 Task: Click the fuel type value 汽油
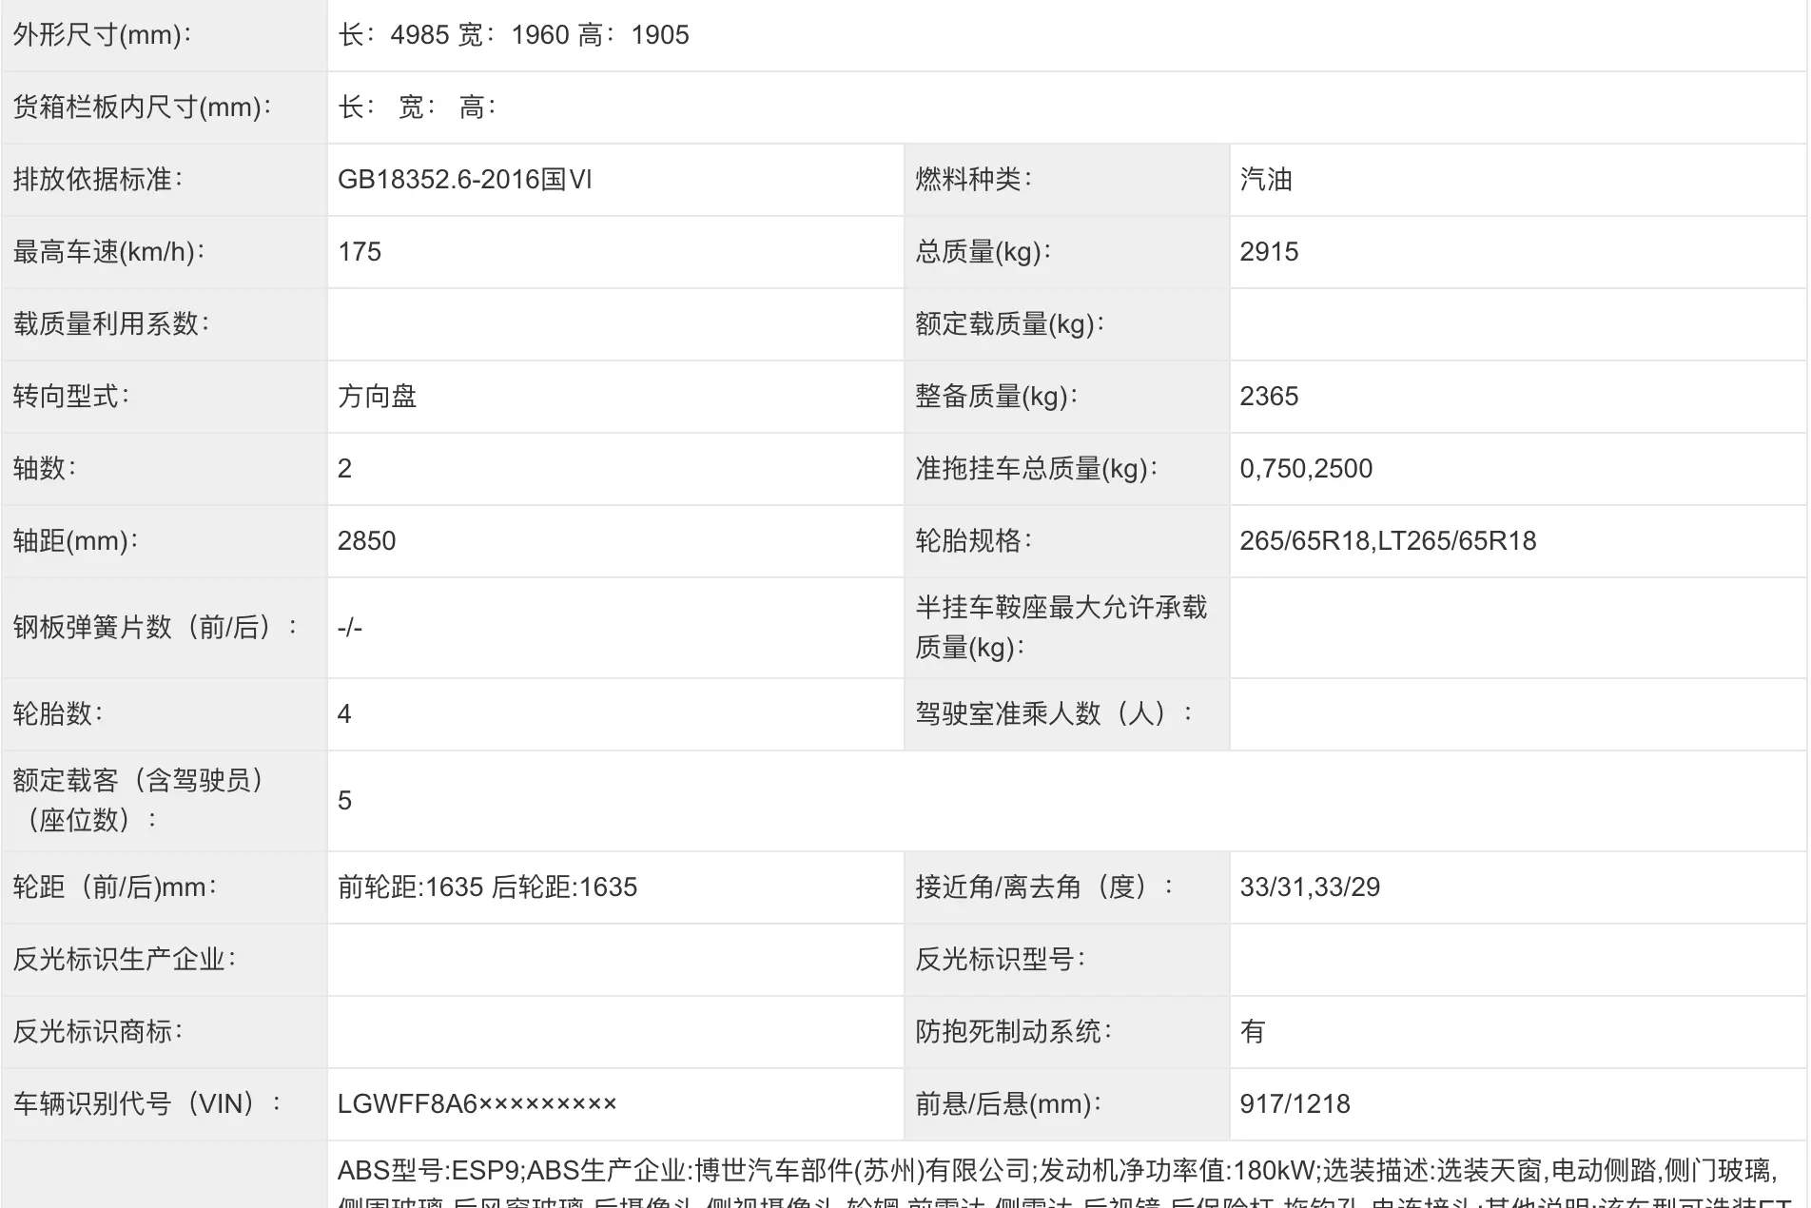tap(1266, 180)
